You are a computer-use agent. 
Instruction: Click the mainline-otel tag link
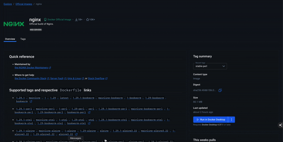pyautogui.click(x=45, y=120)
